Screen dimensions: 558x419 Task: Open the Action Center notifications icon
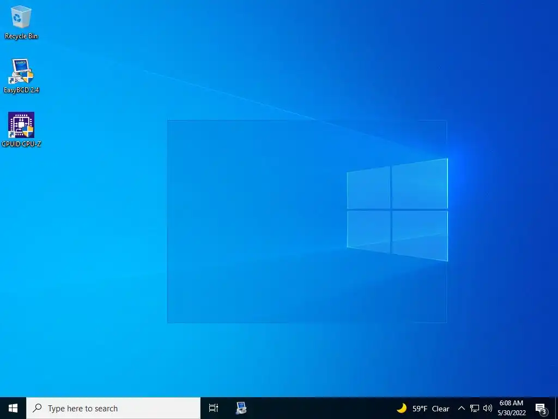click(541, 409)
